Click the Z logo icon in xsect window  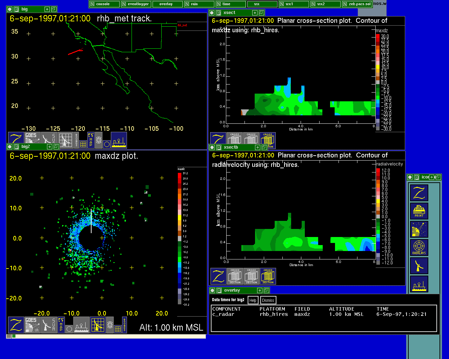click(218, 140)
